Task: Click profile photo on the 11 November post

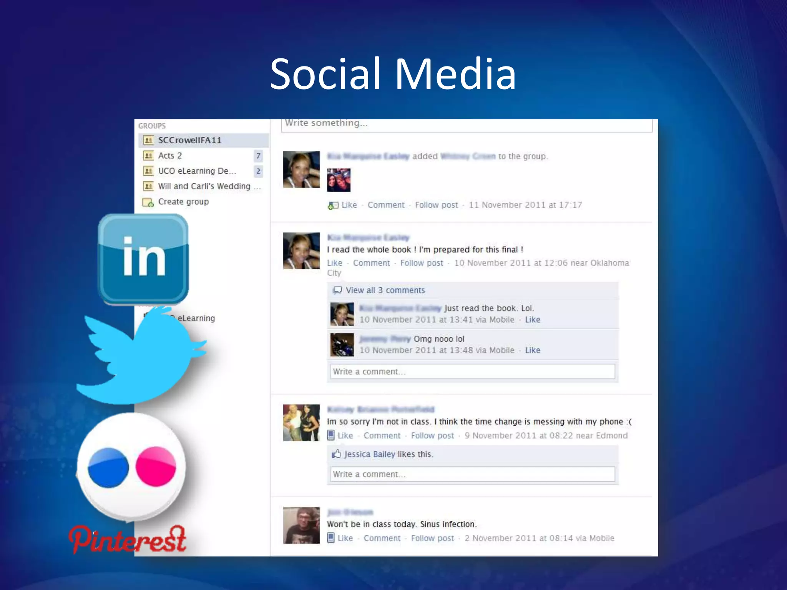Action: (x=301, y=169)
